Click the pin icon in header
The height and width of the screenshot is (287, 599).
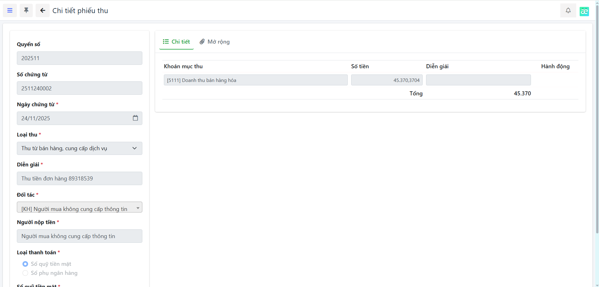point(26,11)
